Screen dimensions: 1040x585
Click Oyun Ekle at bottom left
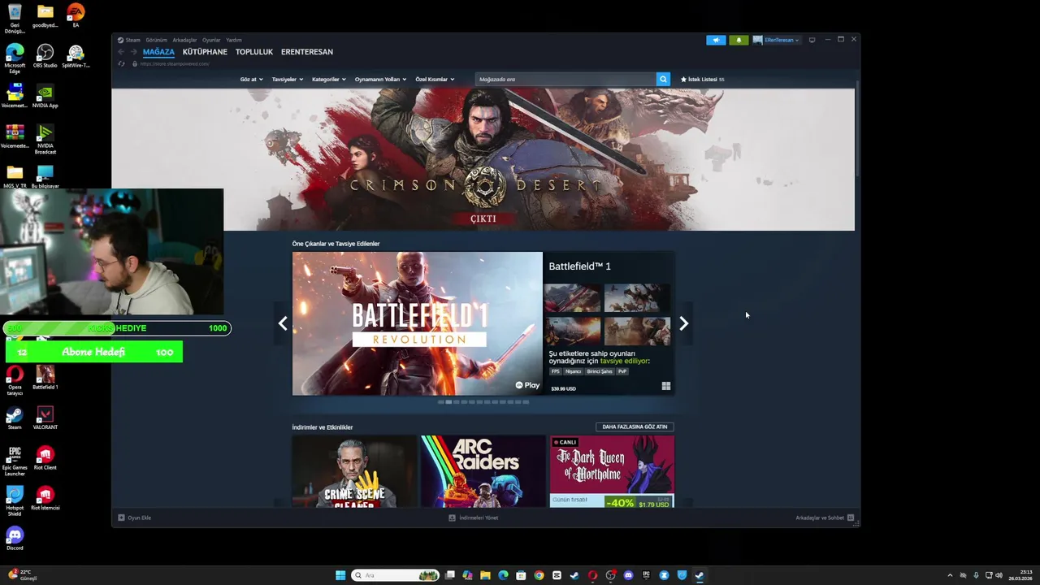(135, 518)
